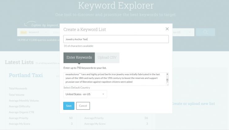Switch to the Upload CSV tab
The height and width of the screenshot is (130, 229).
tap(107, 58)
